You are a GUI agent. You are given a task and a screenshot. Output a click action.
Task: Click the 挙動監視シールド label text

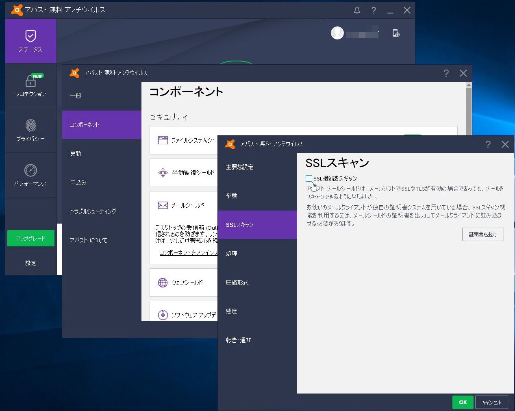(x=193, y=173)
